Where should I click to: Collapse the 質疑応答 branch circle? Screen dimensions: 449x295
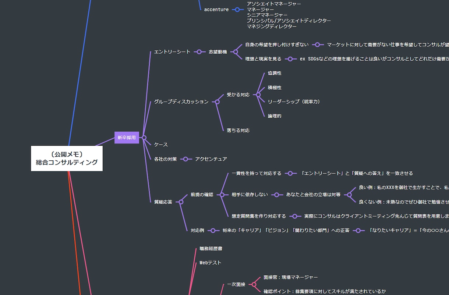[x=181, y=202]
